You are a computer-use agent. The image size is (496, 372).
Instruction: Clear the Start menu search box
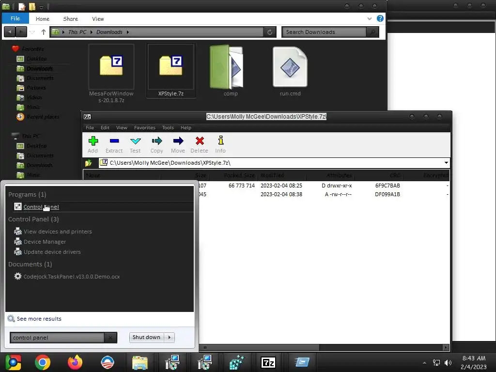coord(110,338)
